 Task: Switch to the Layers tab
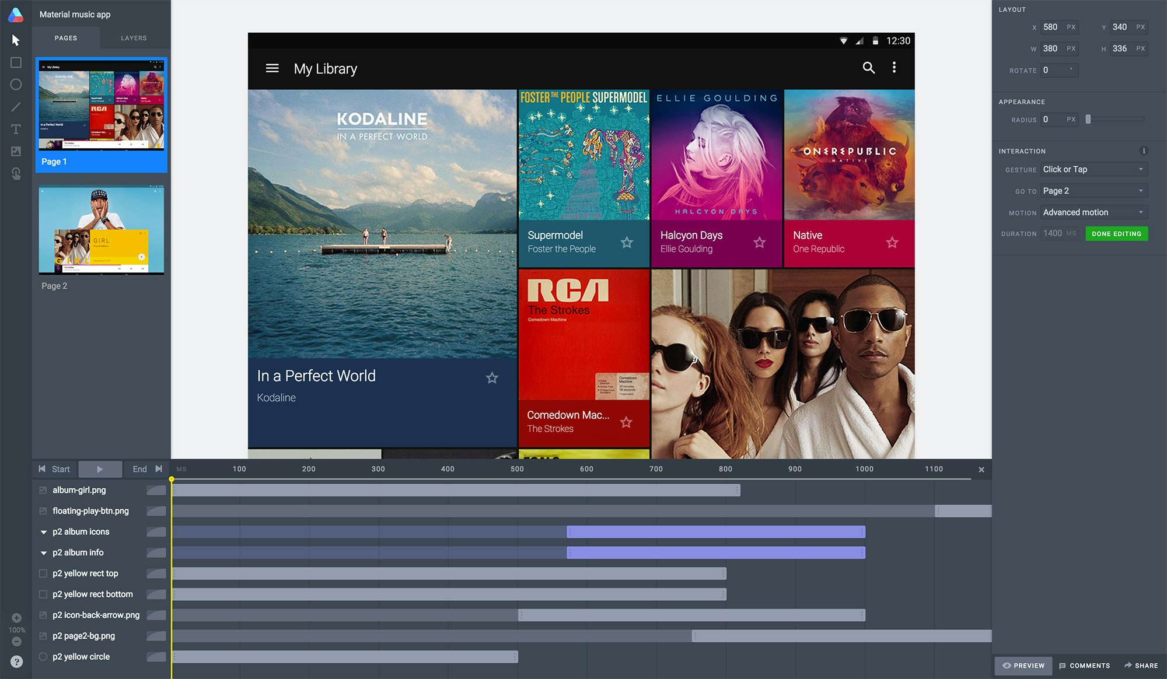coord(134,38)
